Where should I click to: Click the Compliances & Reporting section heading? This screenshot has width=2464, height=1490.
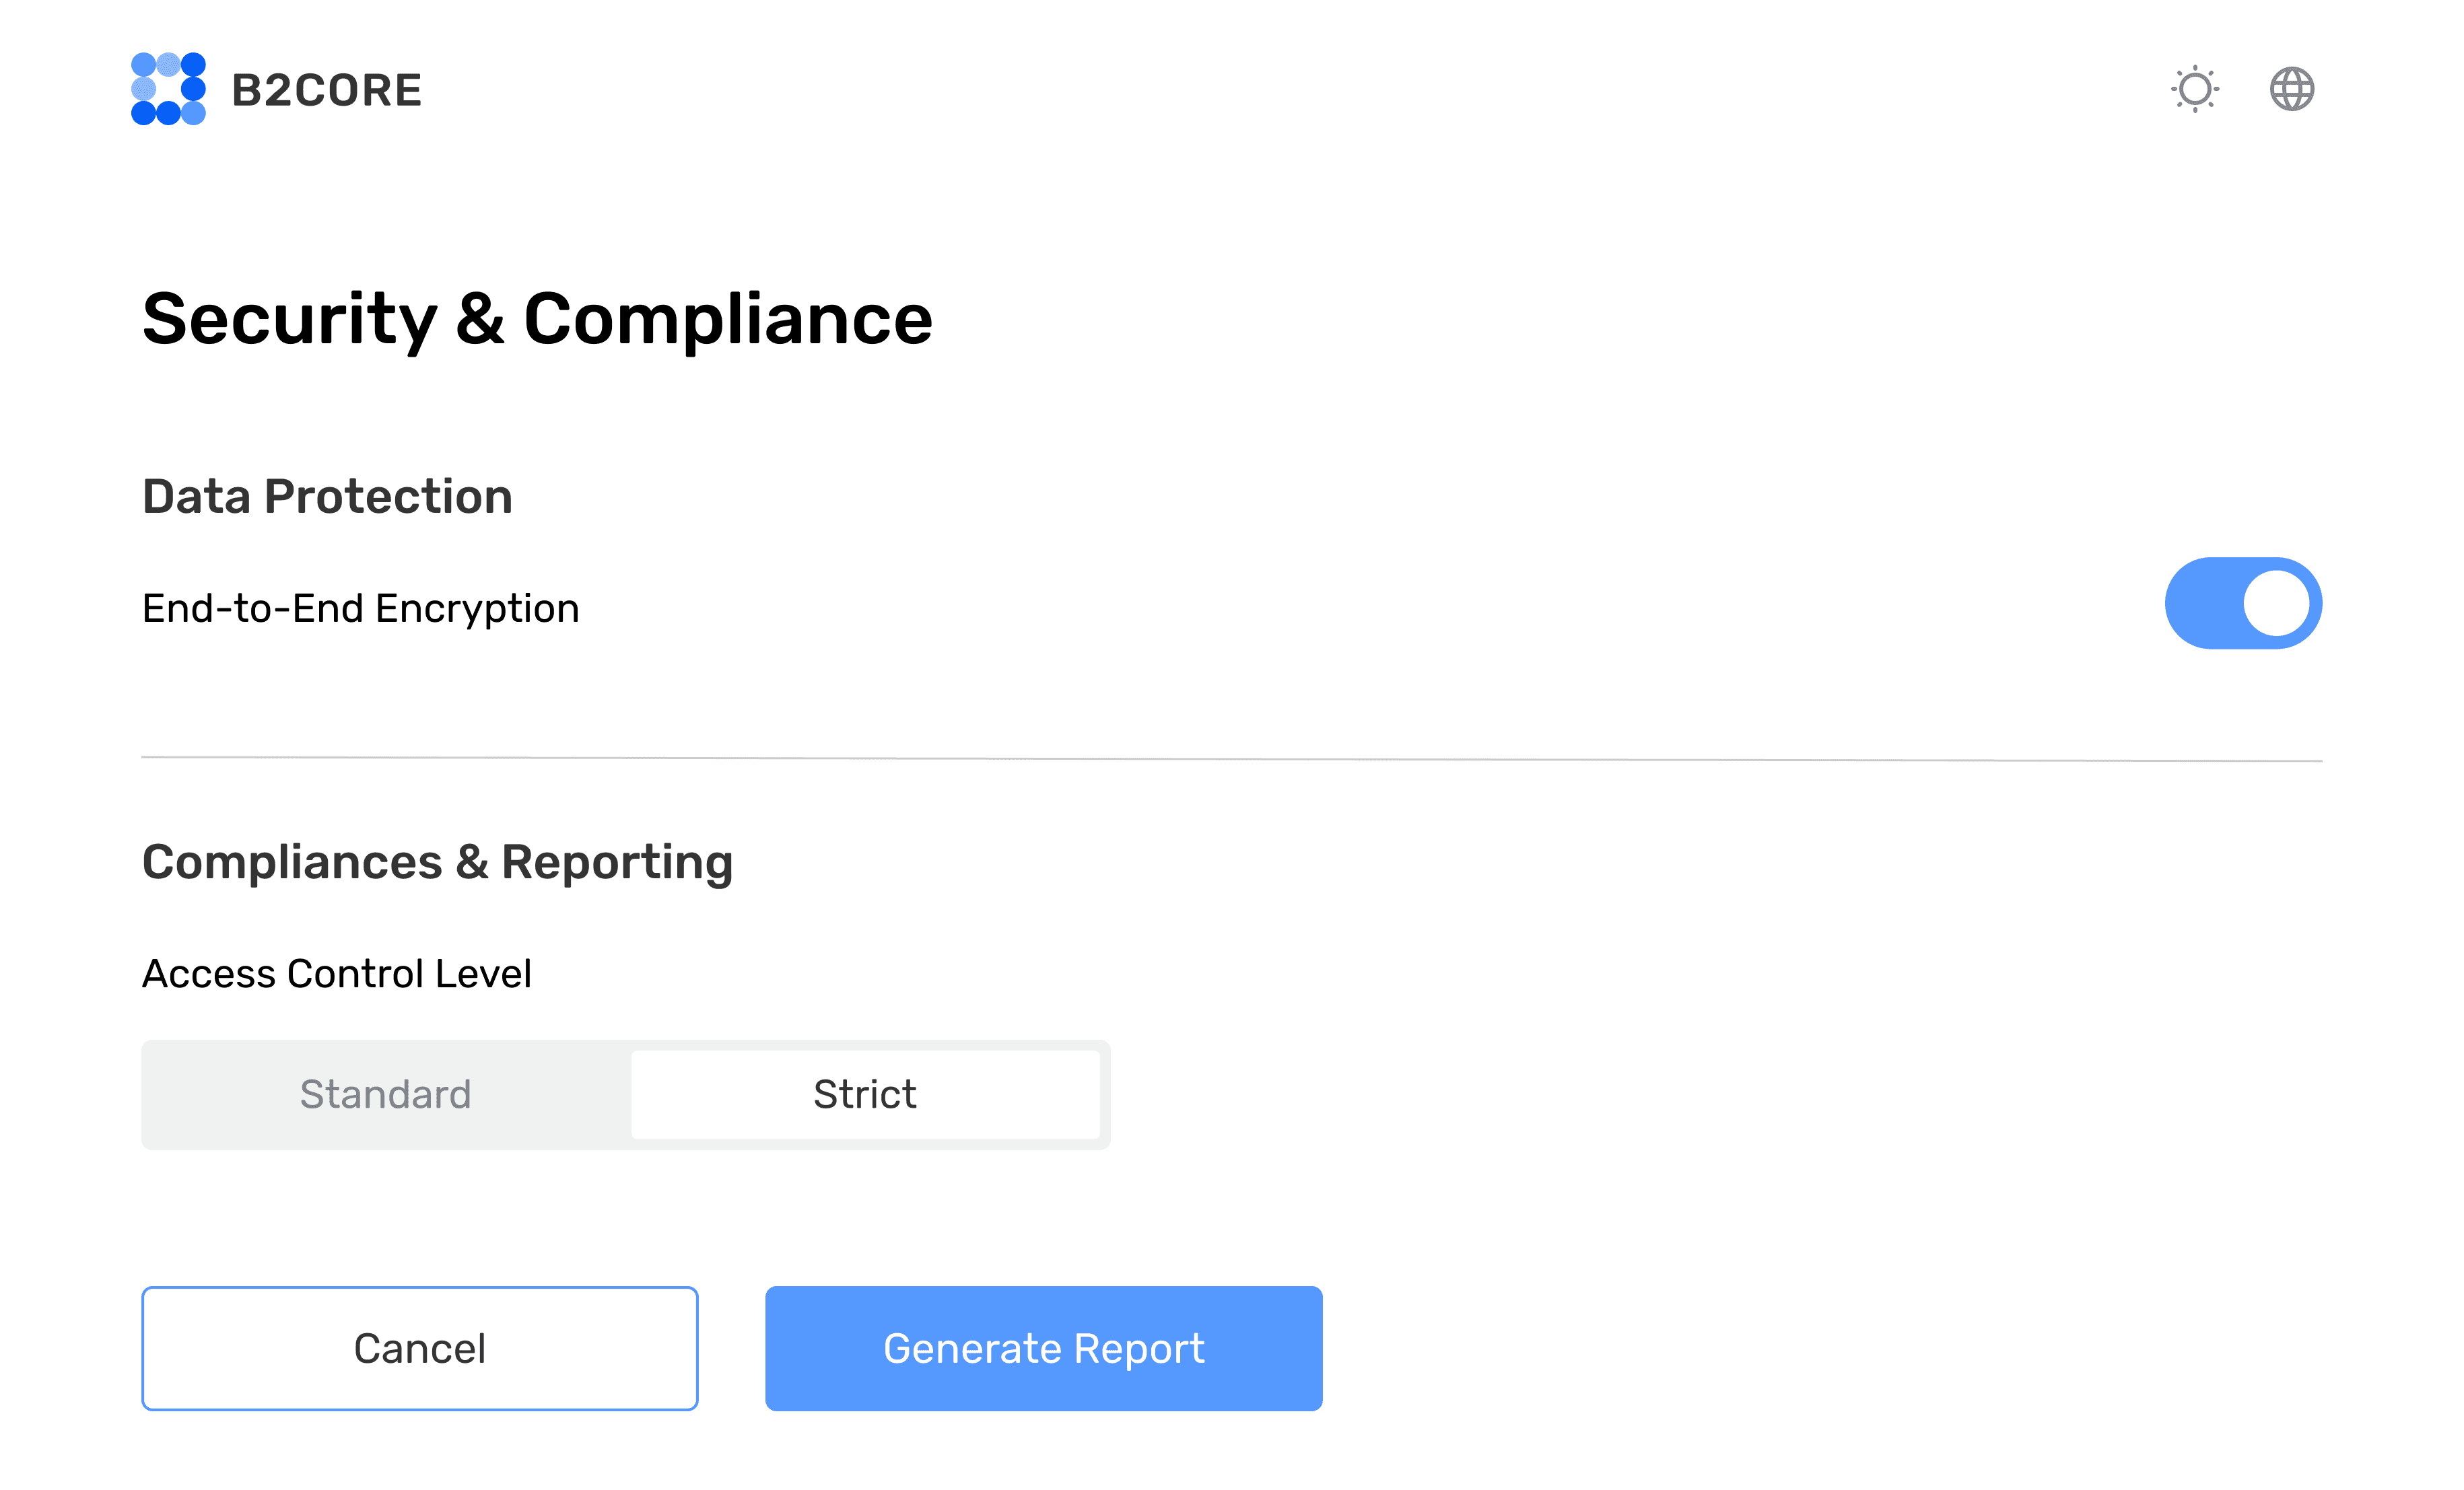coord(437,861)
